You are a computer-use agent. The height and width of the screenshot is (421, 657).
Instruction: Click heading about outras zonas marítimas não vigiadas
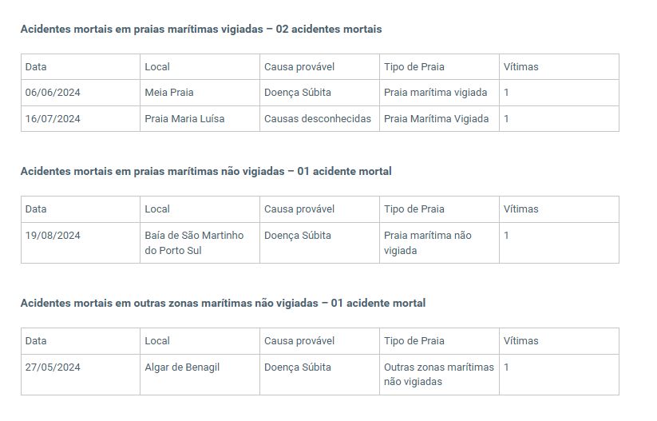(x=223, y=304)
